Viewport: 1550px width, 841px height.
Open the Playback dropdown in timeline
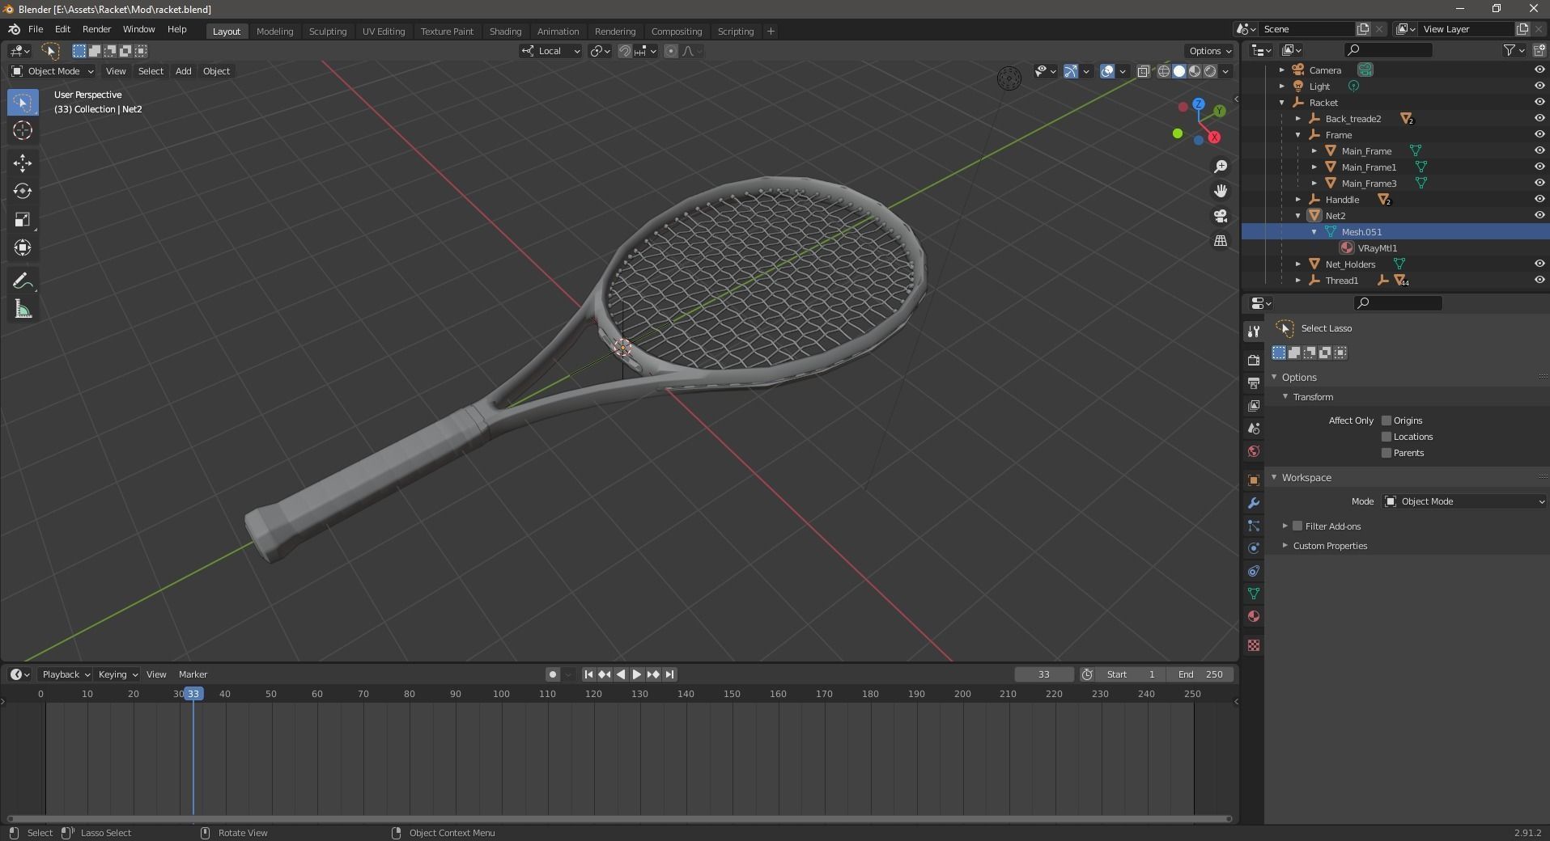65,674
